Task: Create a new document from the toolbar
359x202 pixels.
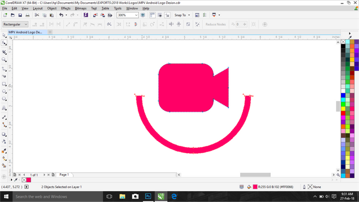Action: click(x=5, y=15)
